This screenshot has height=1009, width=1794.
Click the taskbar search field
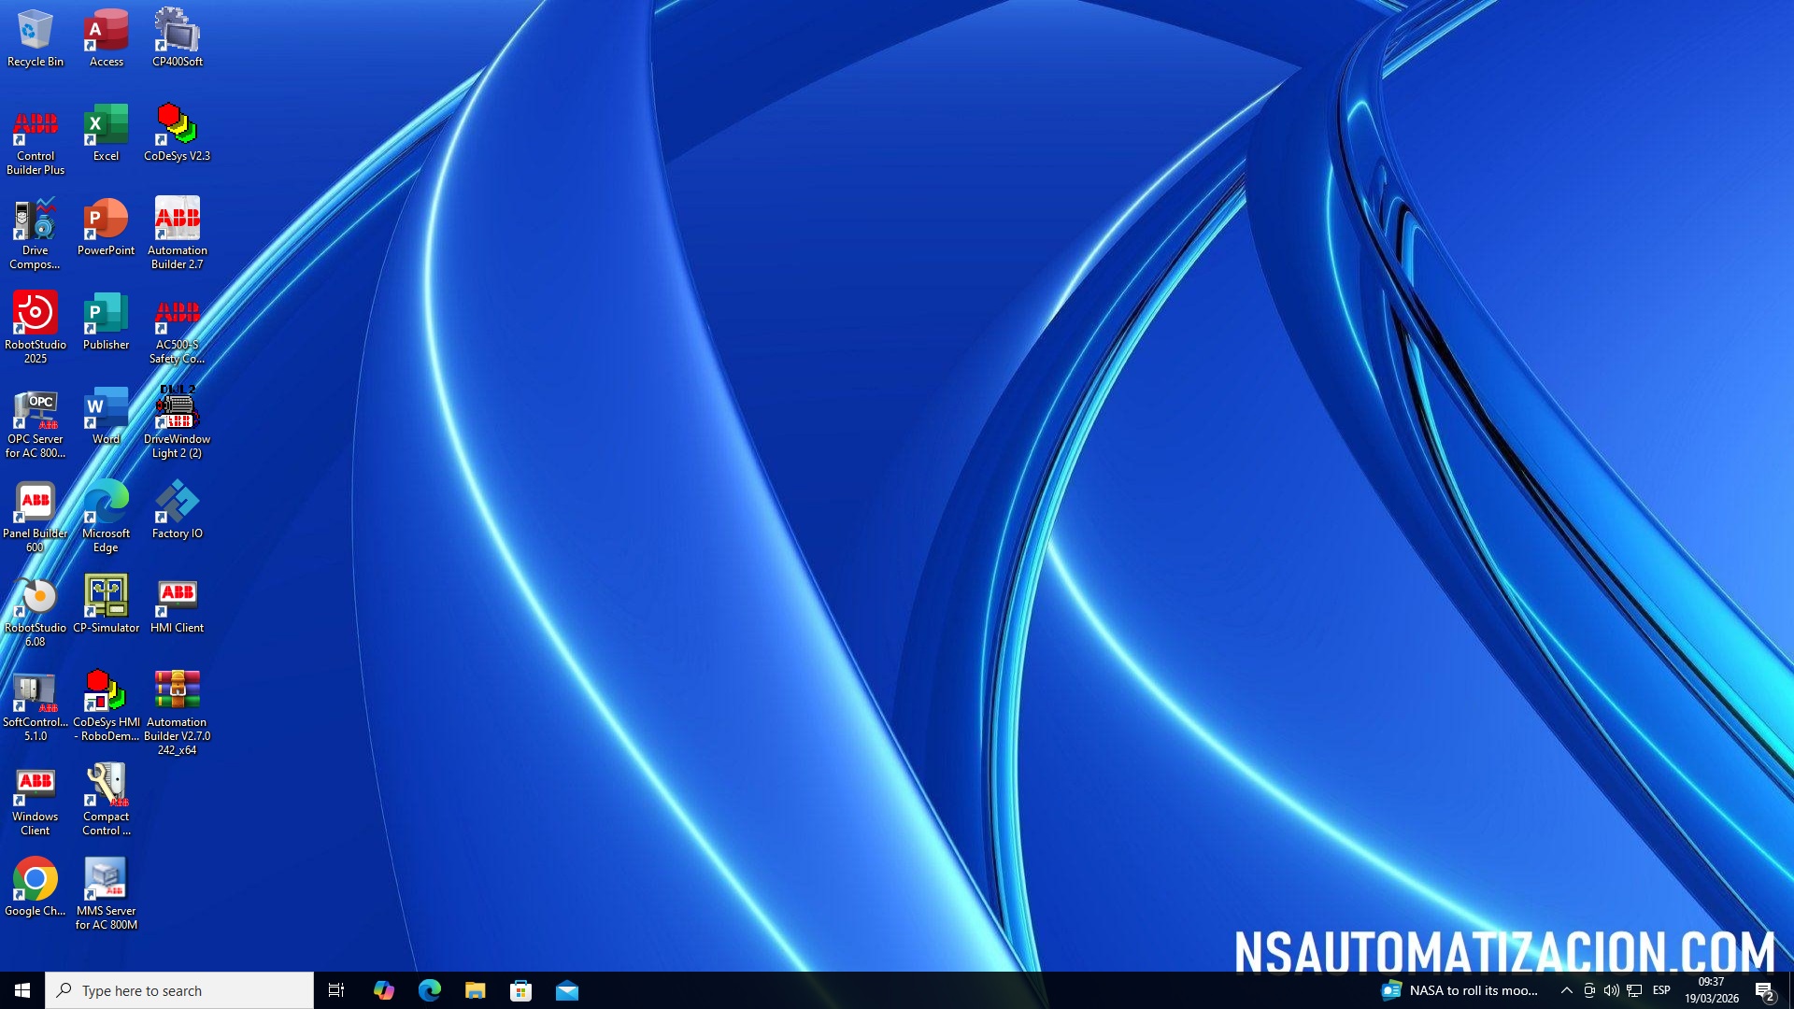[x=178, y=990]
